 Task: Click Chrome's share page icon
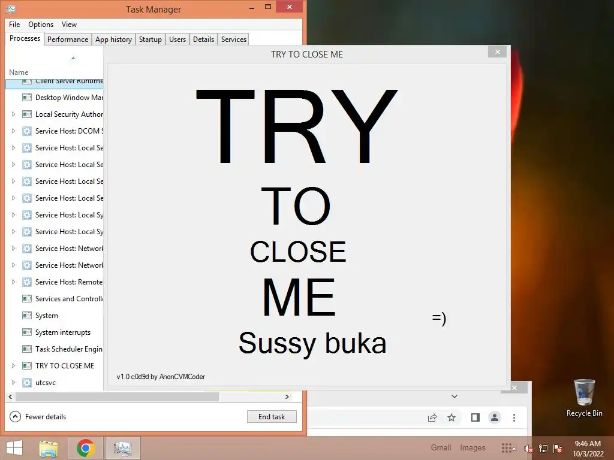click(432, 417)
